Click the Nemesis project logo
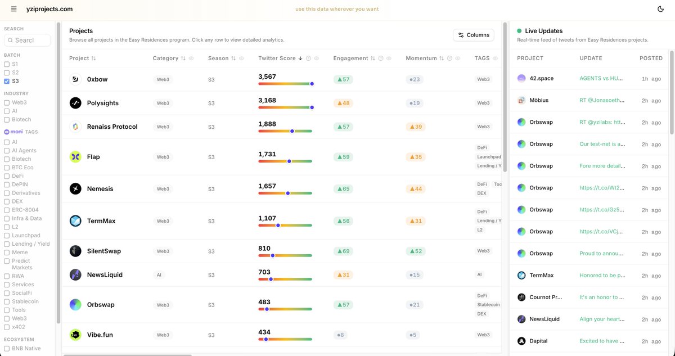Viewport: 675px width, 356px height. click(75, 189)
